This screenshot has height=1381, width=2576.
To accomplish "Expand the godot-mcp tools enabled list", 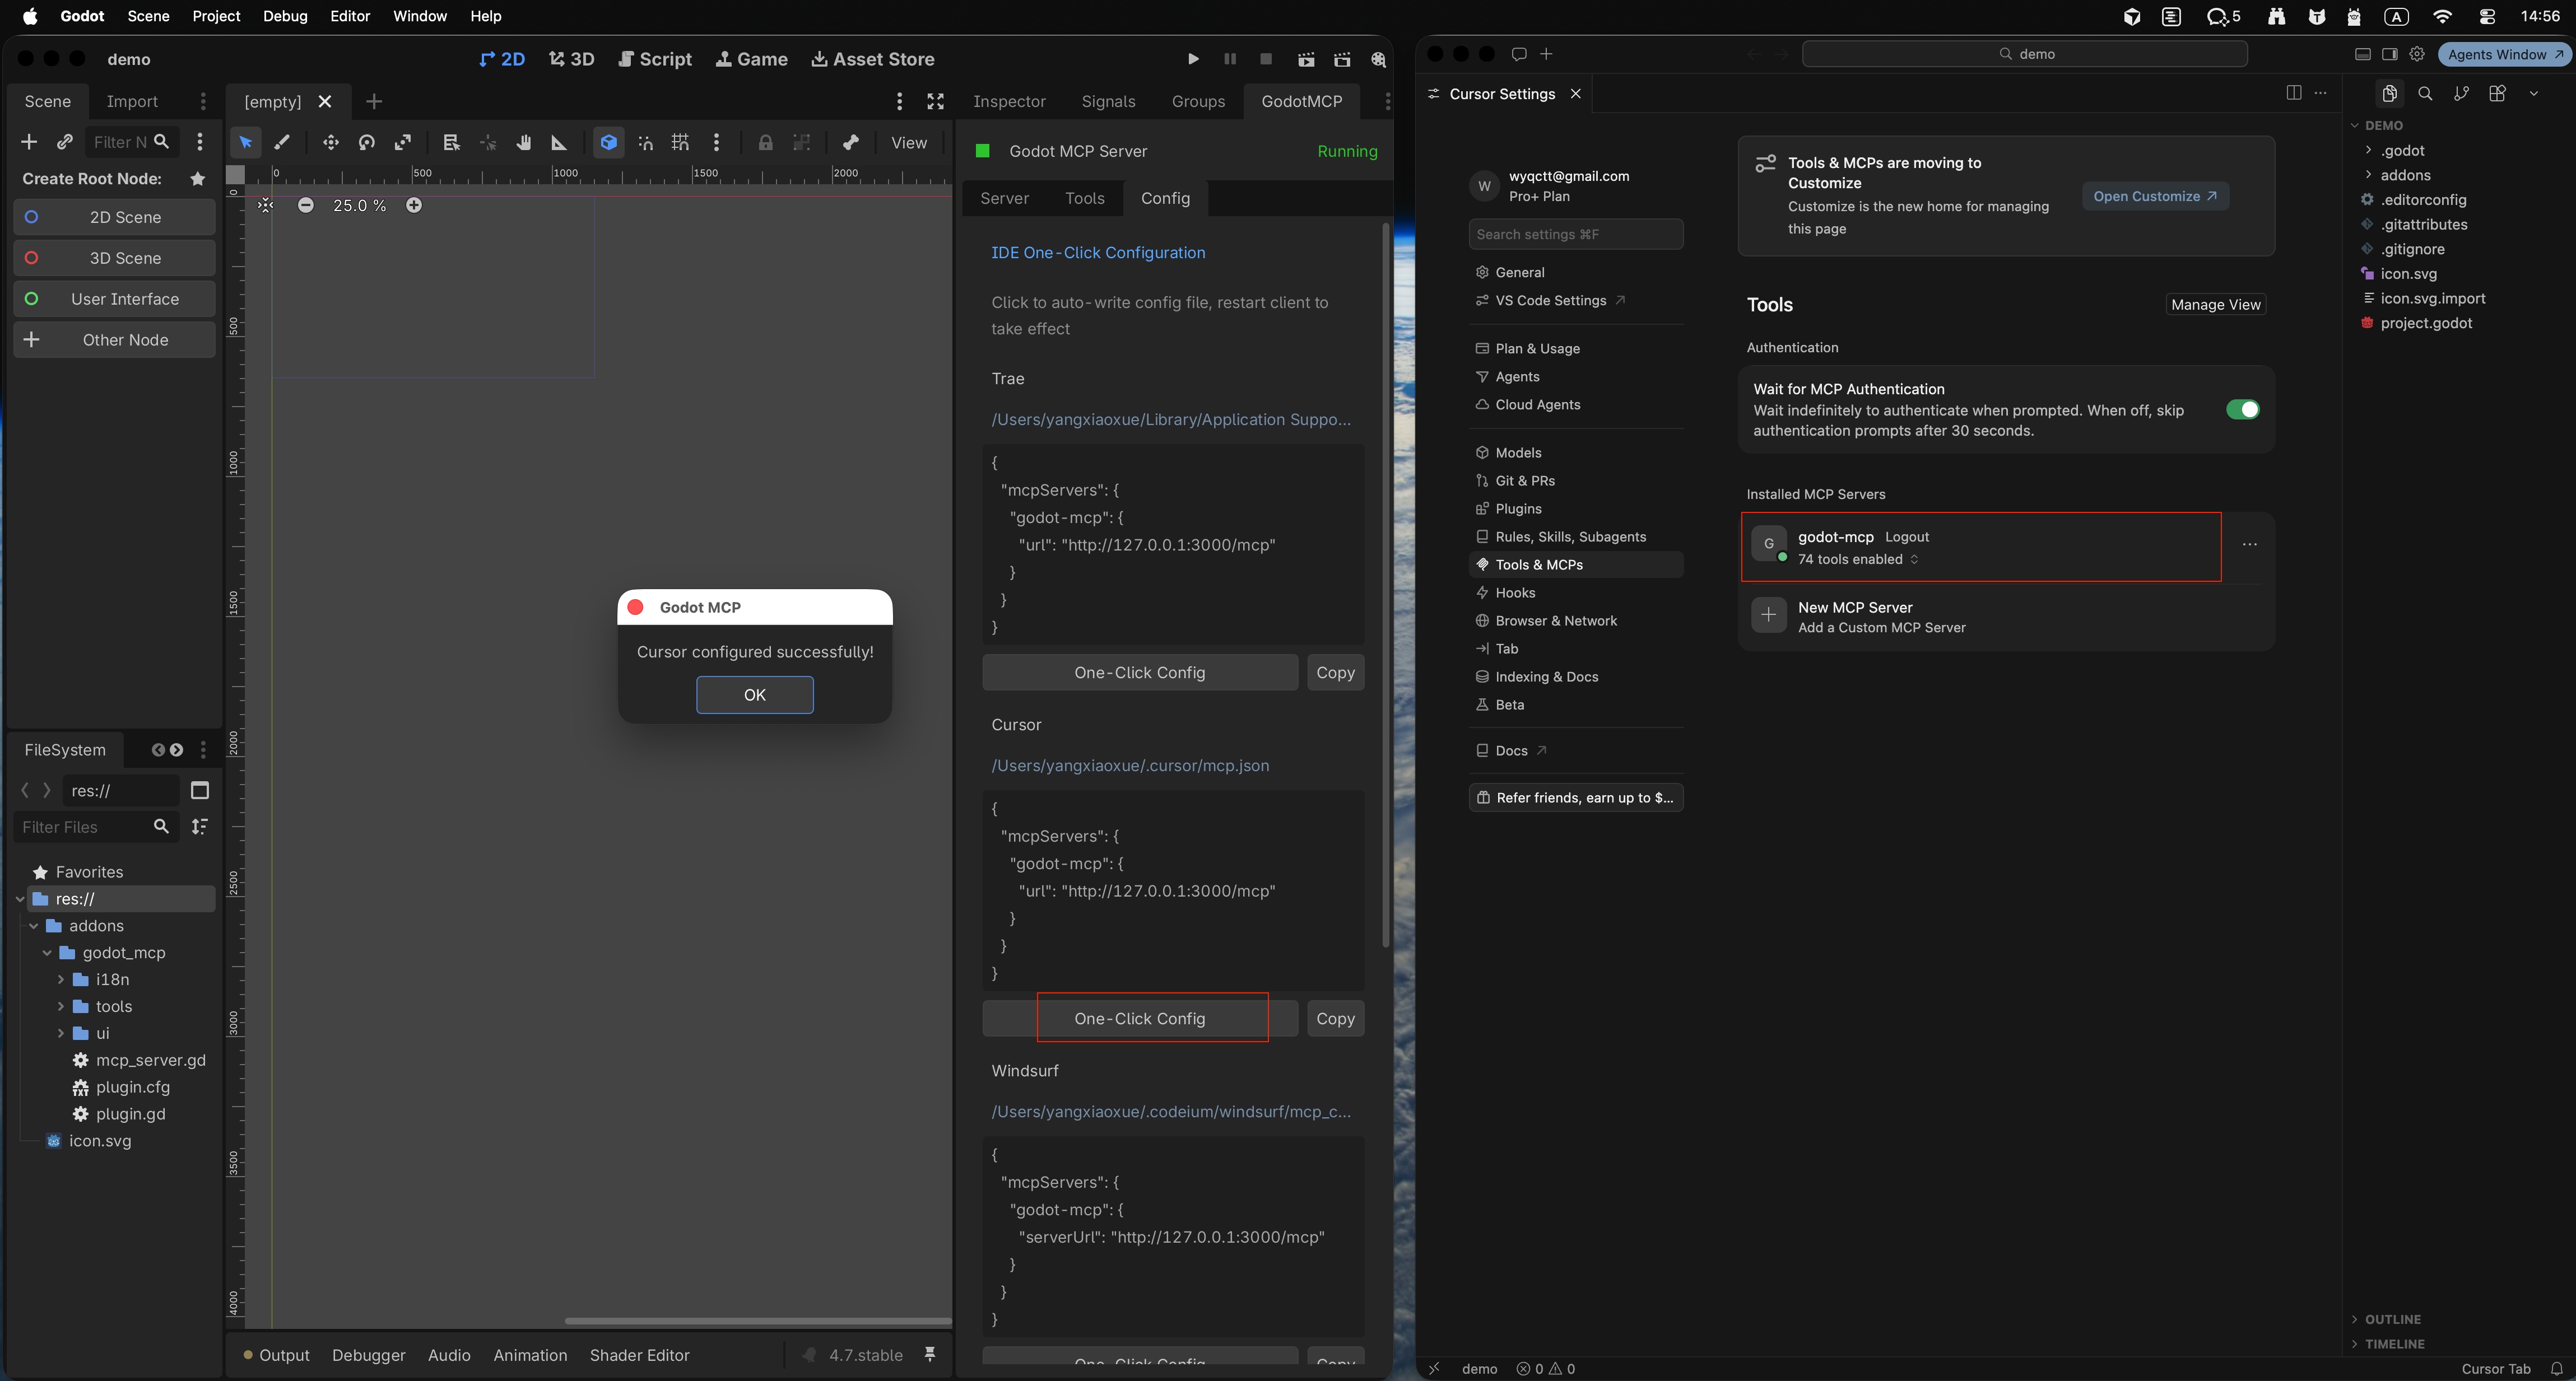I will click(x=1859, y=559).
